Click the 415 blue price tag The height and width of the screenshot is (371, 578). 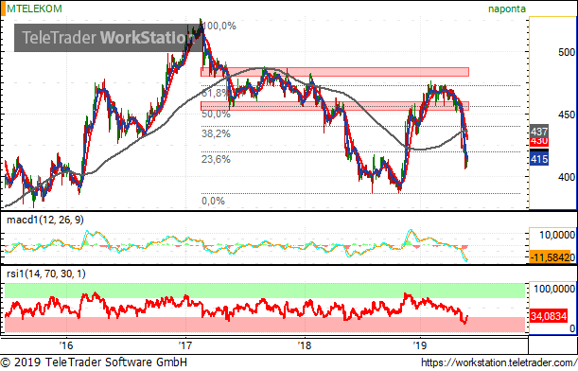coord(539,159)
